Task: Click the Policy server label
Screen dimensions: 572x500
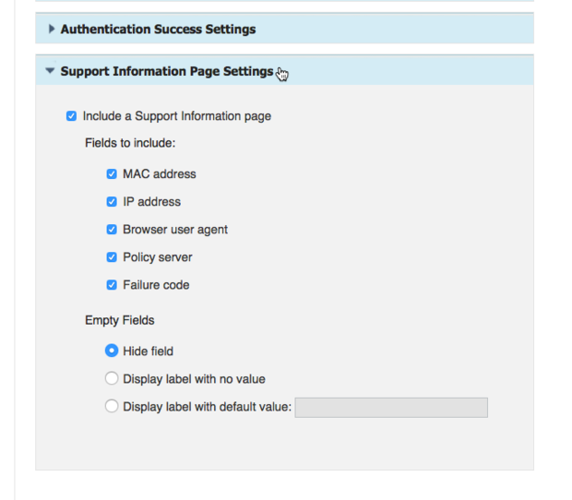Action: [x=158, y=257]
